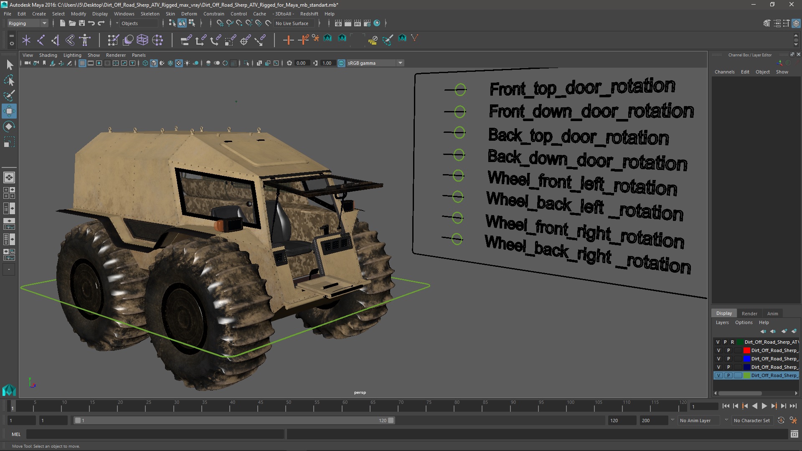Select the arrow Select tool in toolbox
The height and width of the screenshot is (451, 802).
[x=9, y=65]
